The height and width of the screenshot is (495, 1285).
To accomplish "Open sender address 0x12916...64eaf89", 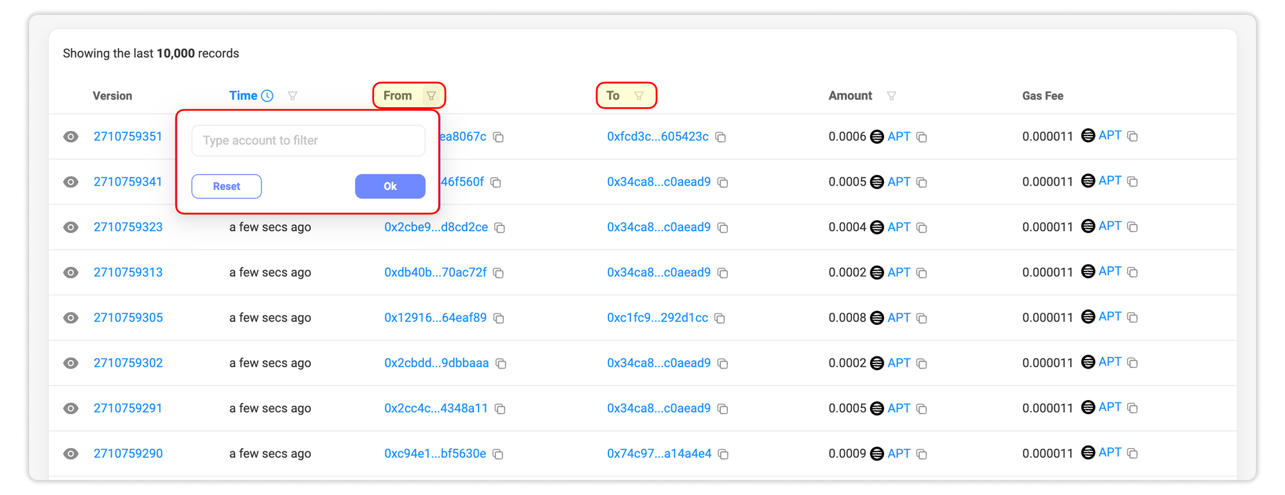I will click(436, 318).
